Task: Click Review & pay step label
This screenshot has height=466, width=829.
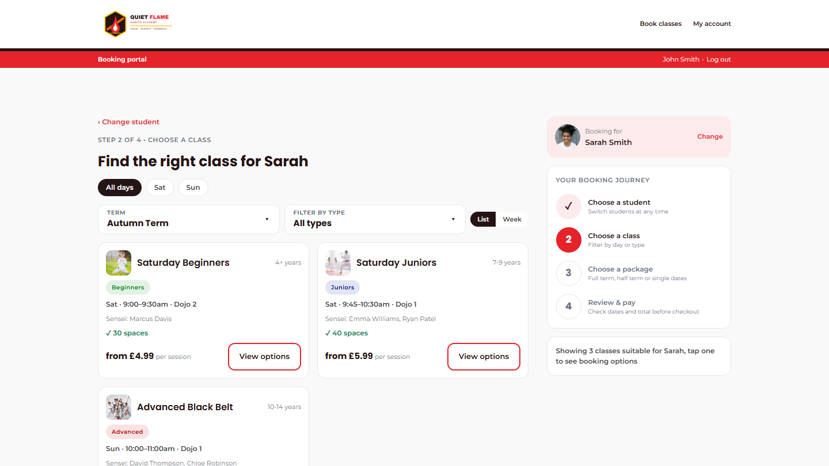Action: point(612,303)
